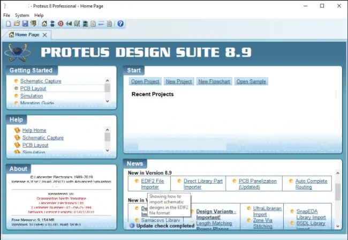Viewport: 348px width, 240px height.
Task: Click the Proteus atom logo in banner
Action: (18, 52)
